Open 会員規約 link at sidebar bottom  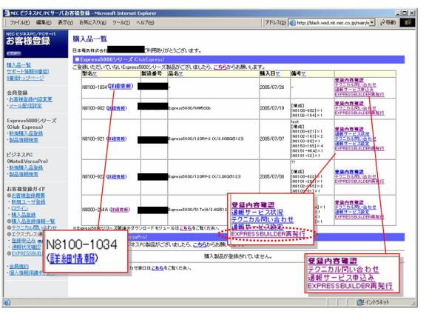coord(18,266)
